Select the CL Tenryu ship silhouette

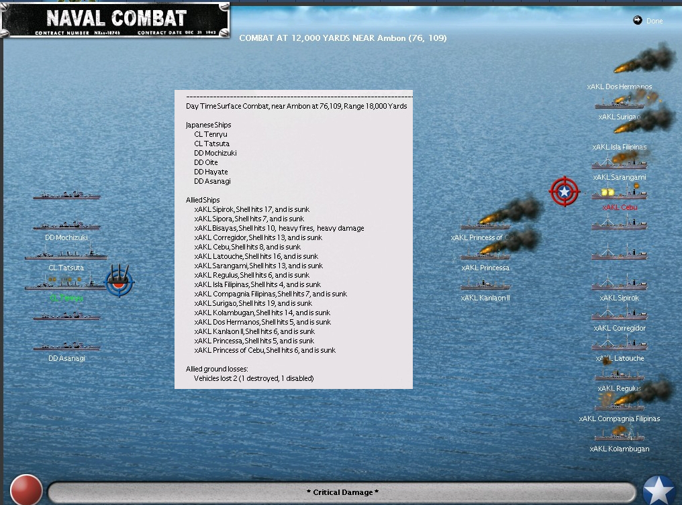[65, 282]
